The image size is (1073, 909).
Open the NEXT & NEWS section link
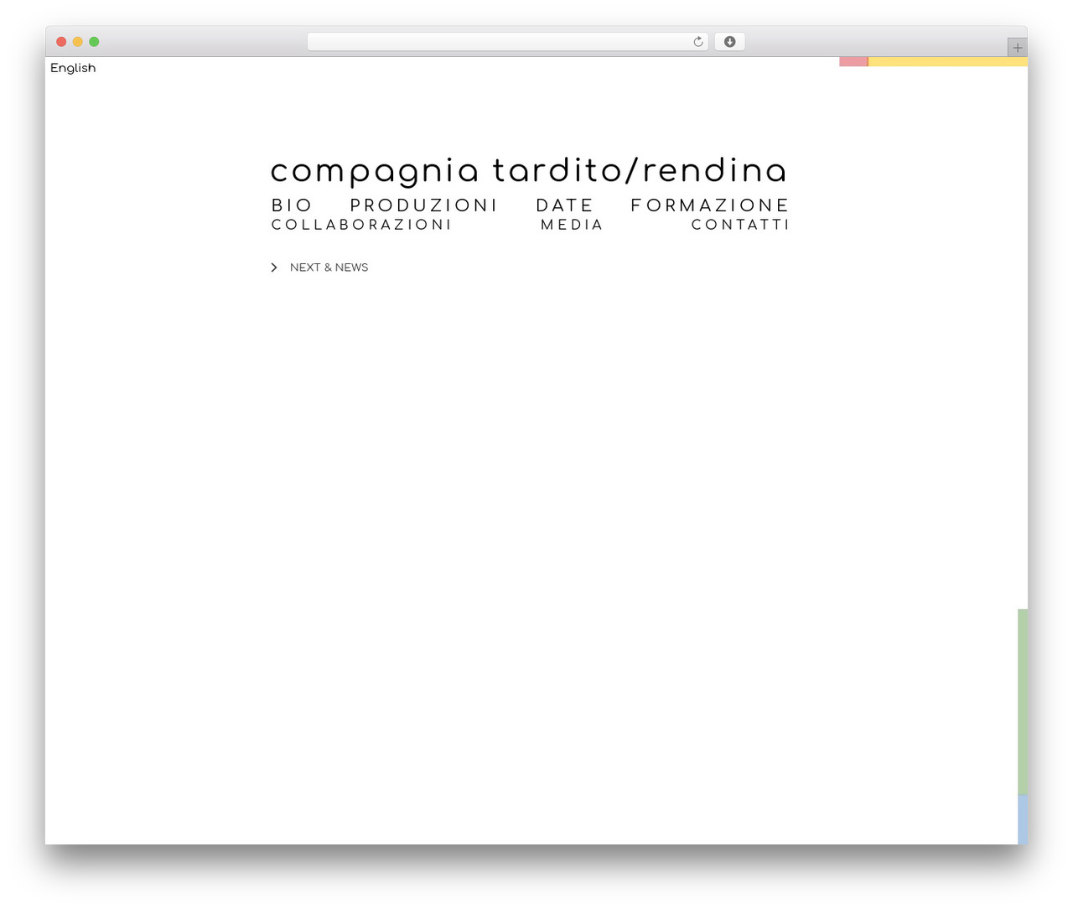pyautogui.click(x=329, y=268)
